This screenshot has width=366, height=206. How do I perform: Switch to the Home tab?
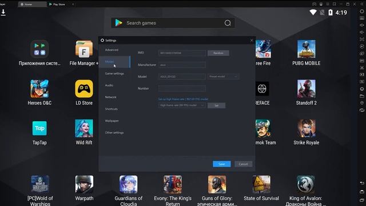pyautogui.click(x=32, y=4)
